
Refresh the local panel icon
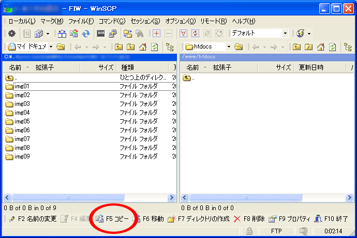click(x=155, y=47)
